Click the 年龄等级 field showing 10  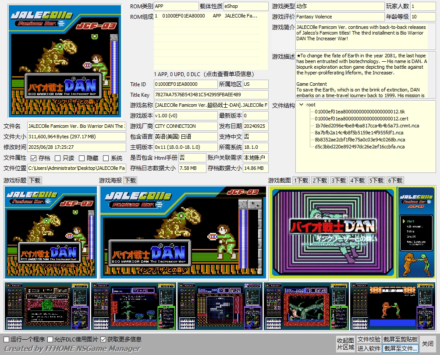(423, 17)
